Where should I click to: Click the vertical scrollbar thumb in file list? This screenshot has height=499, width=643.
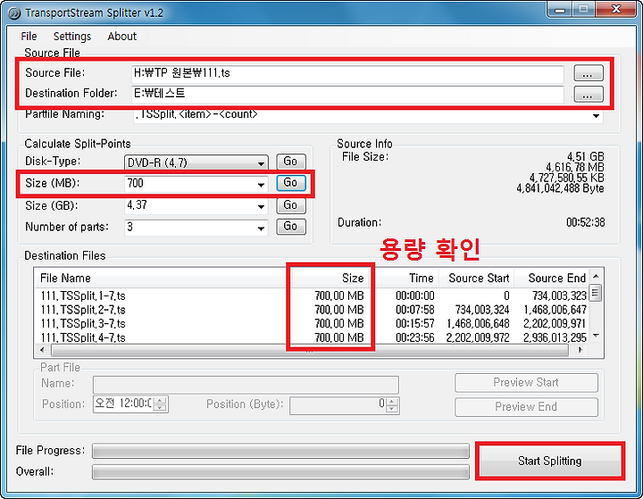click(596, 293)
